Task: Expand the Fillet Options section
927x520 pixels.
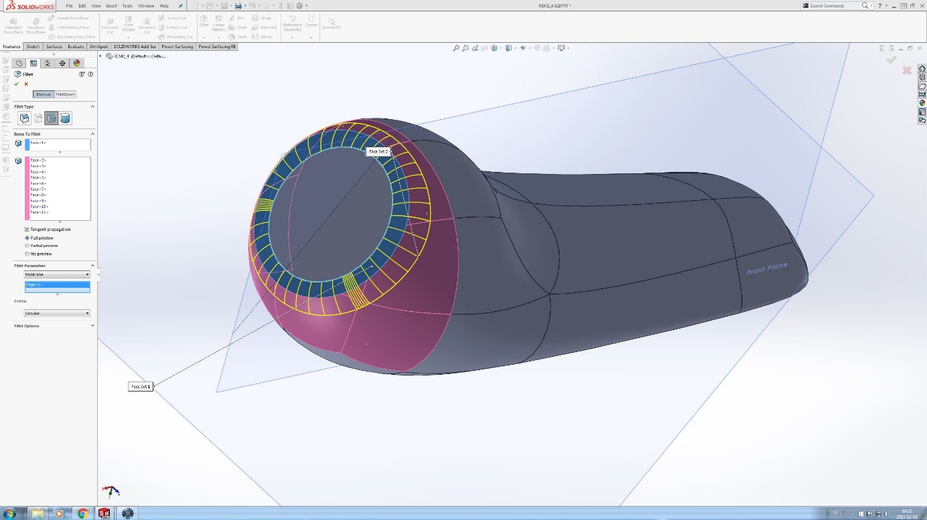Action: pyautogui.click(x=26, y=325)
